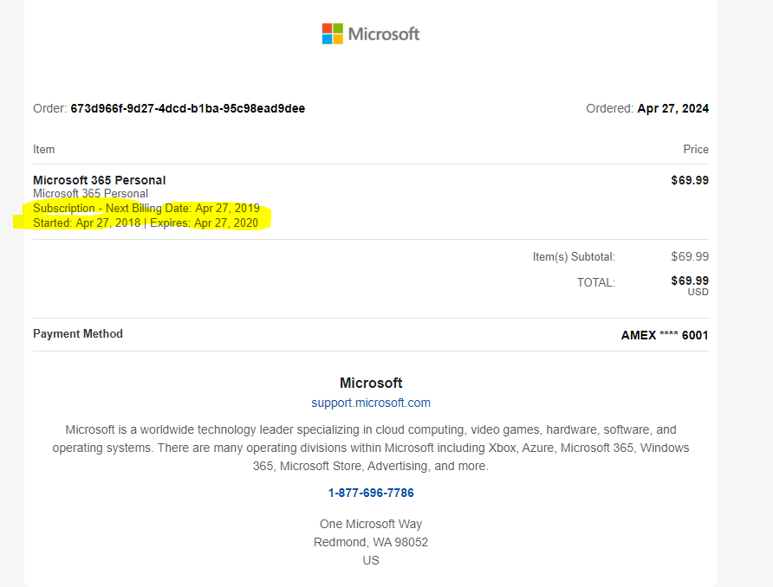Open the support.microsoft.com link
Screen dimensions: 773x587
[371, 403]
